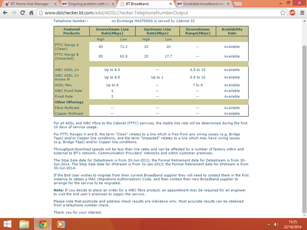This screenshot has width=307, height=230.
Task: Click the 'Up to 1' upstream value
Action: pyautogui.click(x=157, y=77)
